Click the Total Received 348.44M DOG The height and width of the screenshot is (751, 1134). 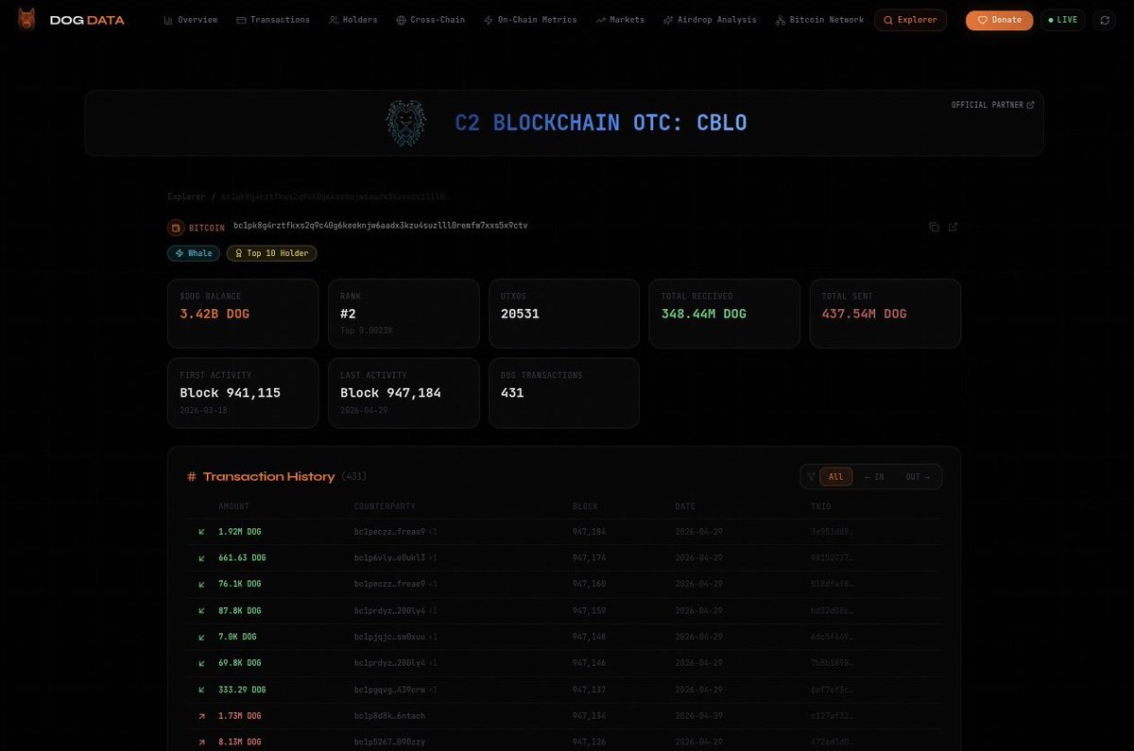706,314
